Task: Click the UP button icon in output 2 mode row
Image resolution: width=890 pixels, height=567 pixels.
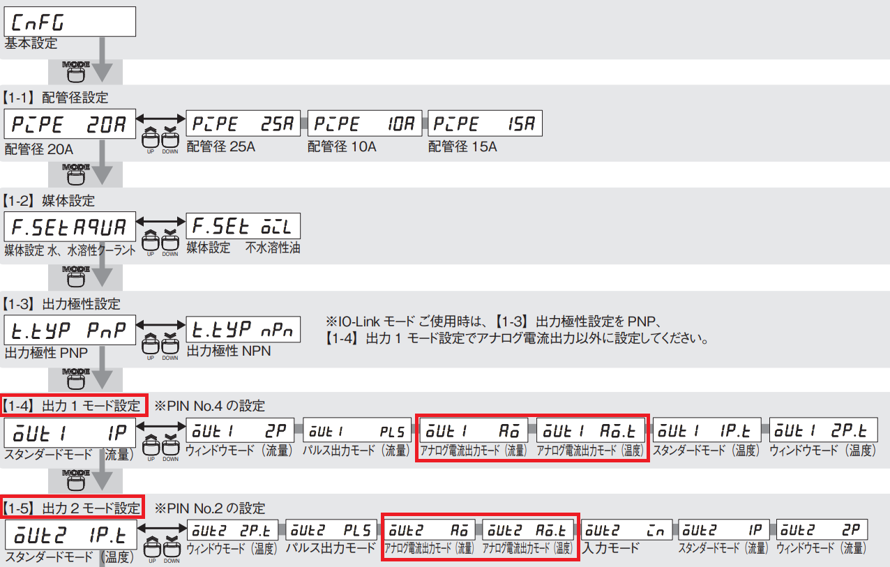Action: tap(151, 550)
